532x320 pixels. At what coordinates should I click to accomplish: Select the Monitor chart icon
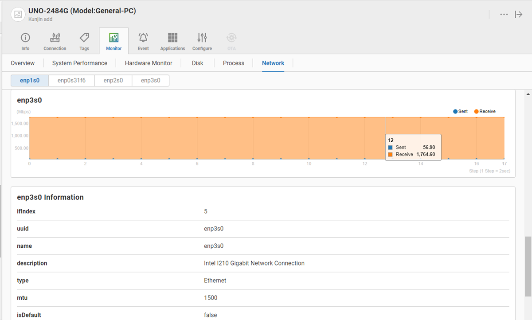(113, 38)
